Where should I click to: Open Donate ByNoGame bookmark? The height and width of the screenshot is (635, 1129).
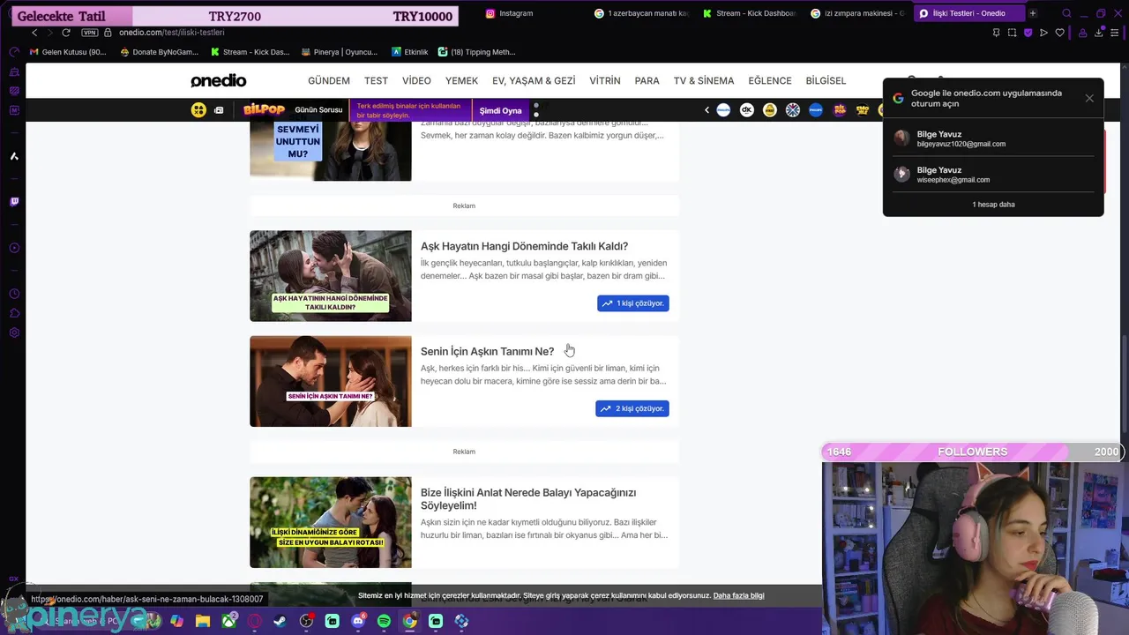tap(159, 52)
